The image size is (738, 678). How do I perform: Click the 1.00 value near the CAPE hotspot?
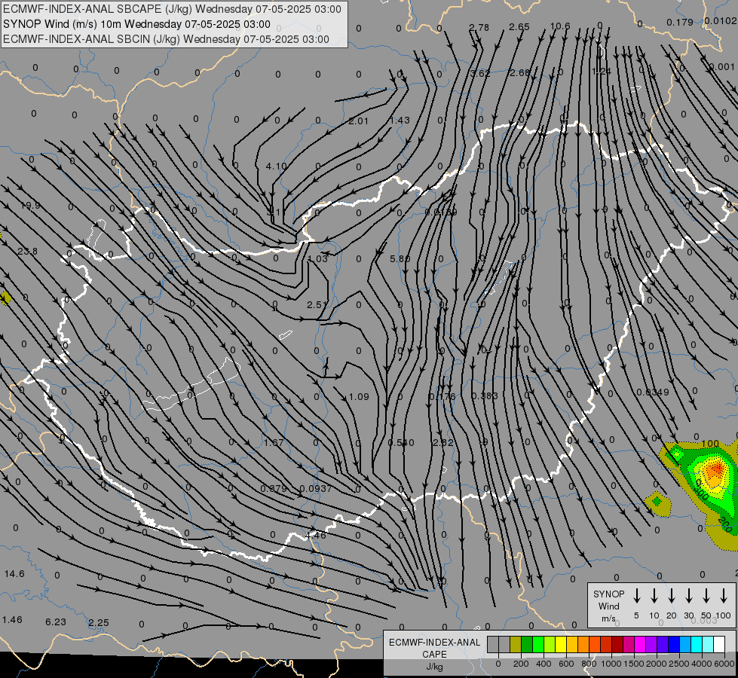tap(710, 444)
